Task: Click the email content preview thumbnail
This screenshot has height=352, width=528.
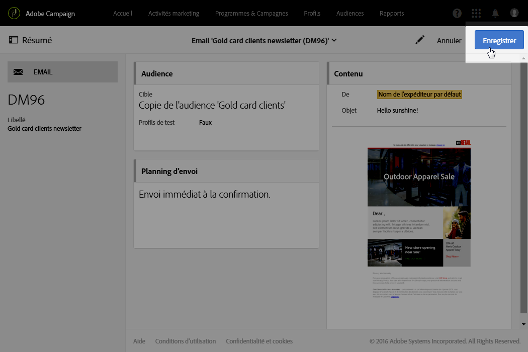Action: click(x=419, y=219)
